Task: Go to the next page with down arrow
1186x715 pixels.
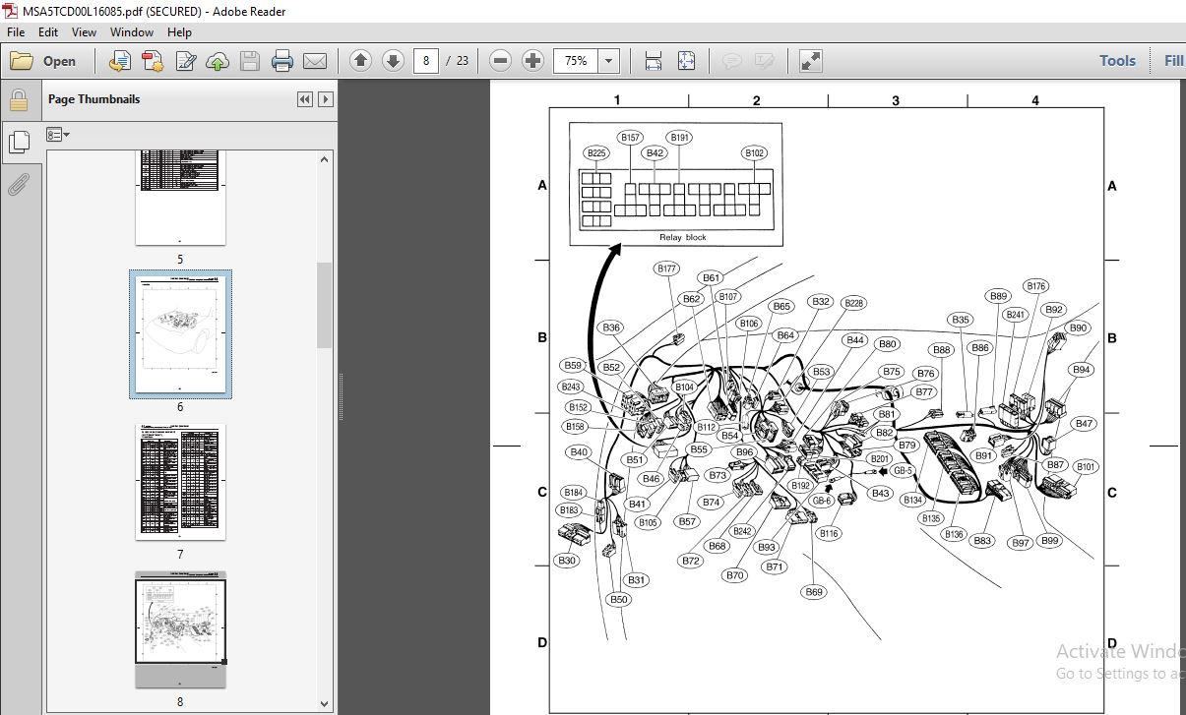Action: tap(393, 61)
